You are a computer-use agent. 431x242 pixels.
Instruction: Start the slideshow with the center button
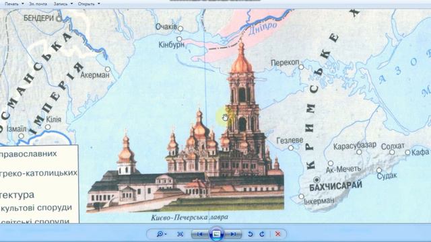coord(216,234)
